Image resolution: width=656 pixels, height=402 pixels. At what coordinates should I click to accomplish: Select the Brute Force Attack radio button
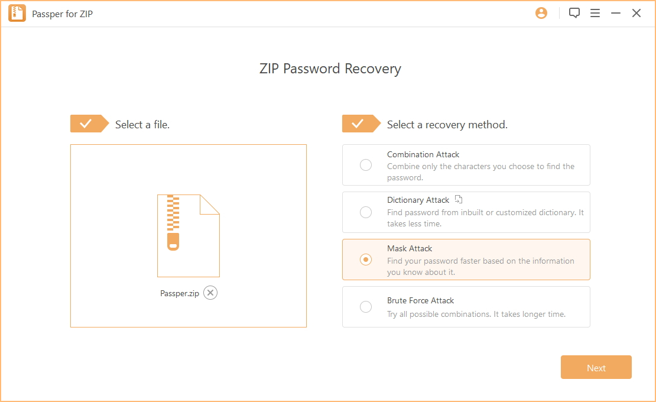[x=366, y=307]
